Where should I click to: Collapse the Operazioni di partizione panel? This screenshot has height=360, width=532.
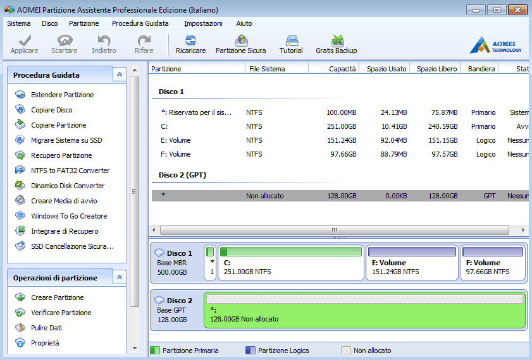120,277
